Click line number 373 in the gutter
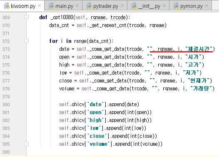Image resolution: width=219 pixels, height=157 pixels. [6, 49]
